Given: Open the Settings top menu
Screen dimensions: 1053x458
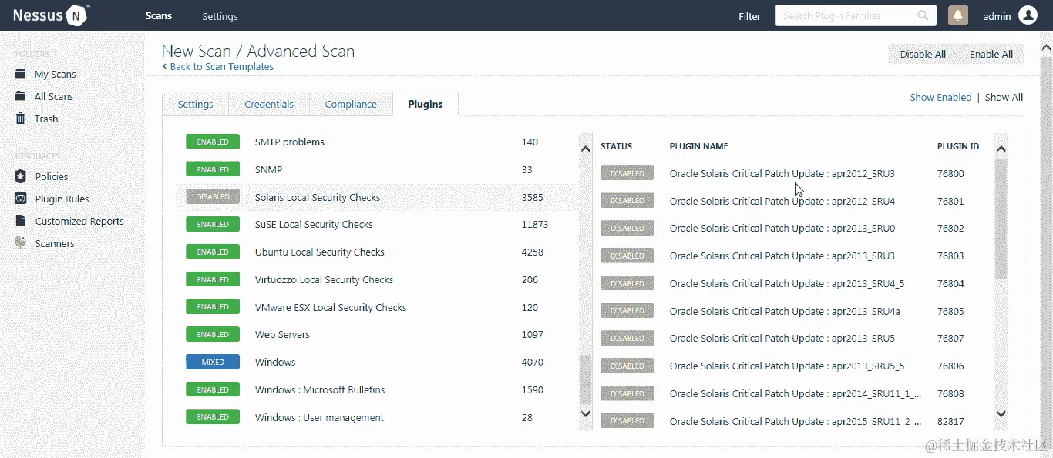Looking at the screenshot, I should tap(220, 16).
